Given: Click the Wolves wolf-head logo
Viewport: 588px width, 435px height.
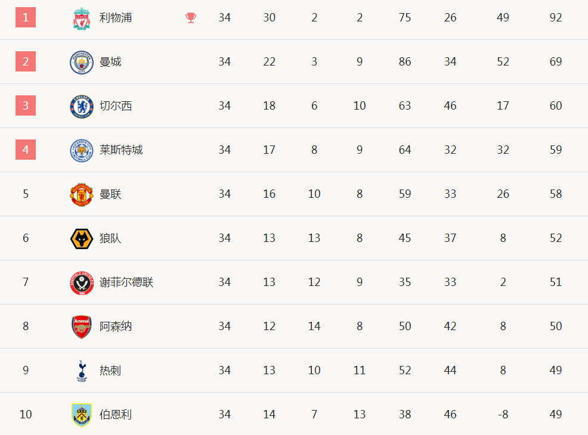Looking at the screenshot, I should (x=81, y=239).
